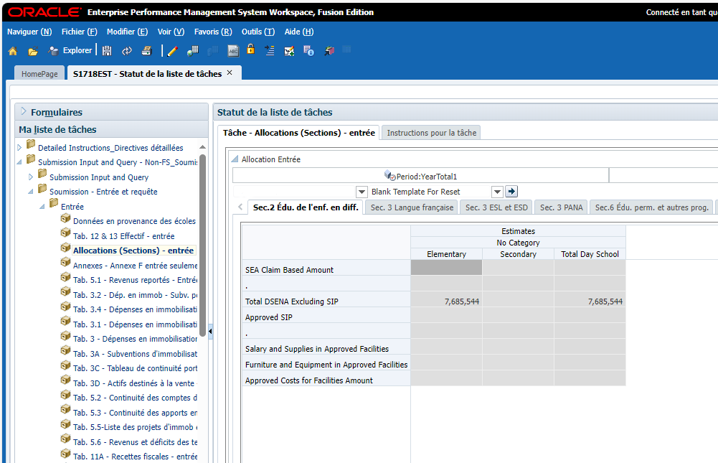Click the blue Go arrow beside the template dropdown
Screen dimensions: 718x463
tap(511, 192)
